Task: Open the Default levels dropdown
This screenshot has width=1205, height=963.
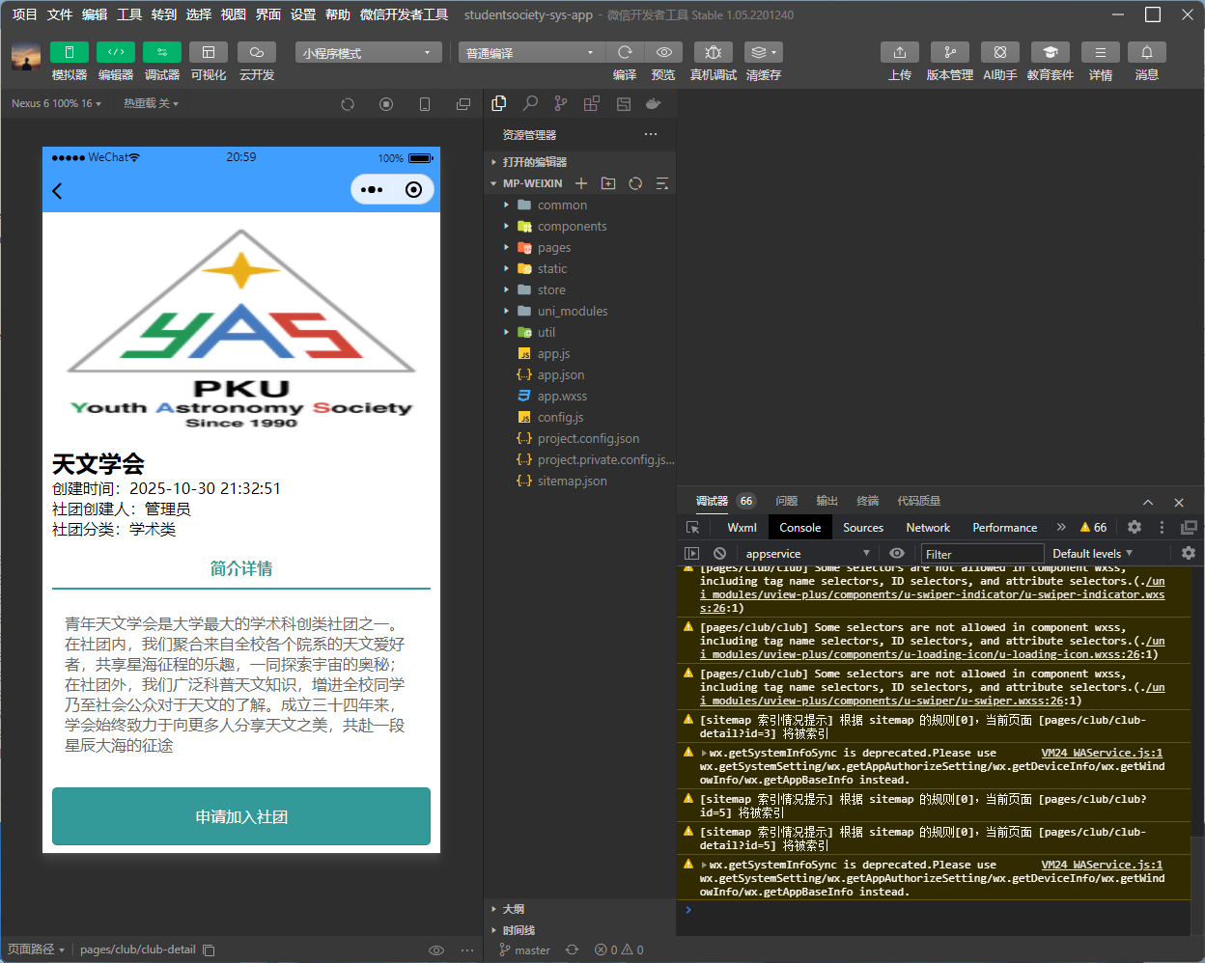Action: [x=1092, y=553]
